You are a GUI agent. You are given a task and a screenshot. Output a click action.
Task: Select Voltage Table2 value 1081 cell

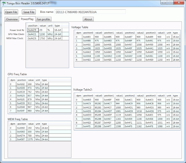click(x=119, y=111)
